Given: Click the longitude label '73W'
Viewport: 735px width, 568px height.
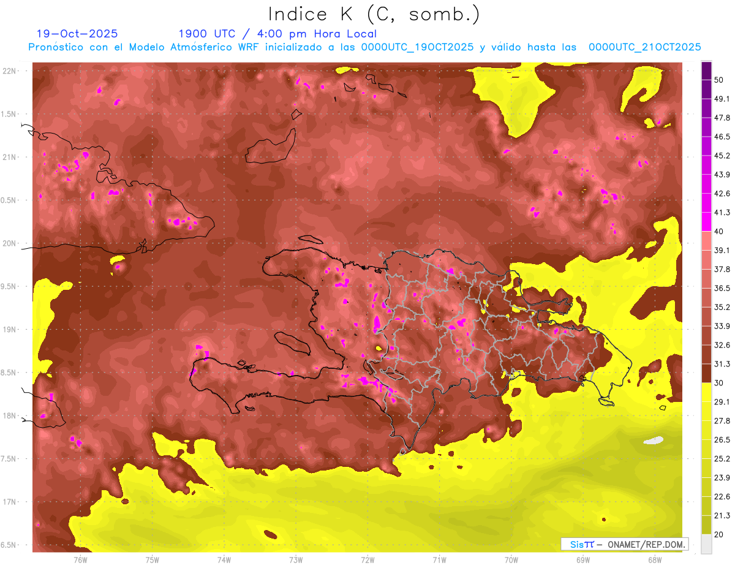Looking at the screenshot, I should coord(296,559).
